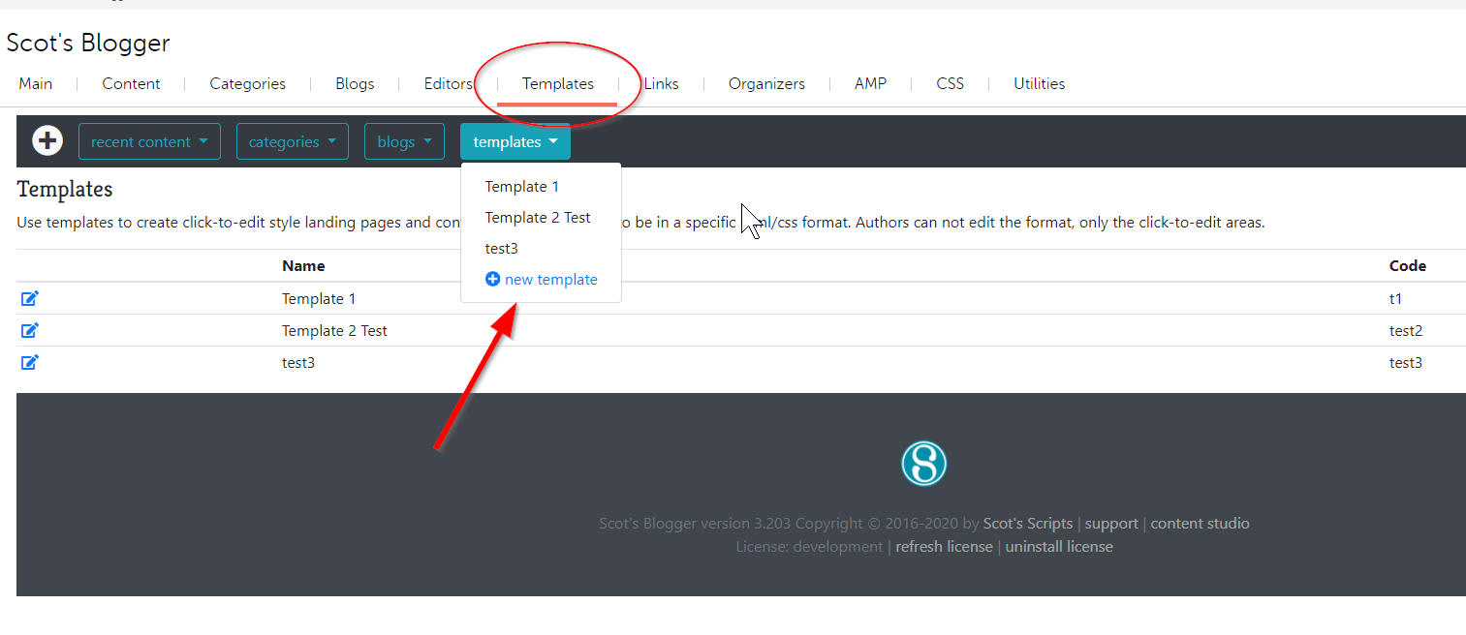Expand the blogs dropdown button
This screenshot has width=1466, height=635.
[404, 141]
